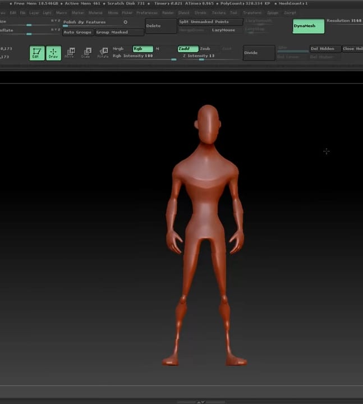Click the Del Hidden button
The image size is (363, 404).
pyautogui.click(x=325, y=49)
